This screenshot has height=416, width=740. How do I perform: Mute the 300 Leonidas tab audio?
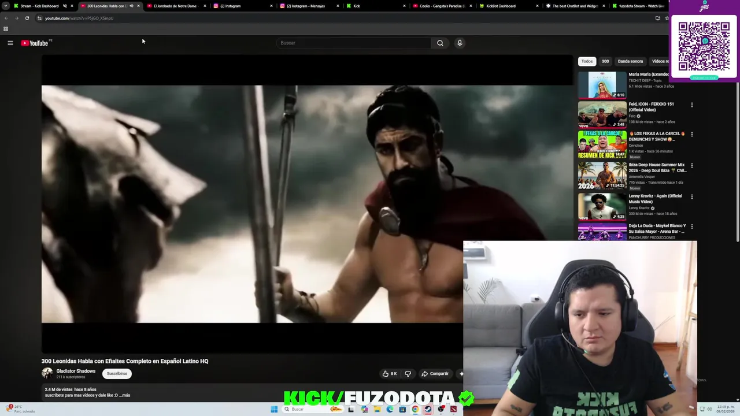tap(131, 6)
